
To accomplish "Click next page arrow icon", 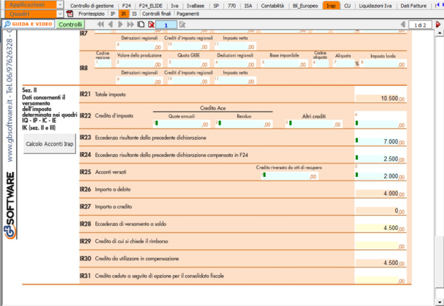I will pyautogui.click(x=120, y=24).
